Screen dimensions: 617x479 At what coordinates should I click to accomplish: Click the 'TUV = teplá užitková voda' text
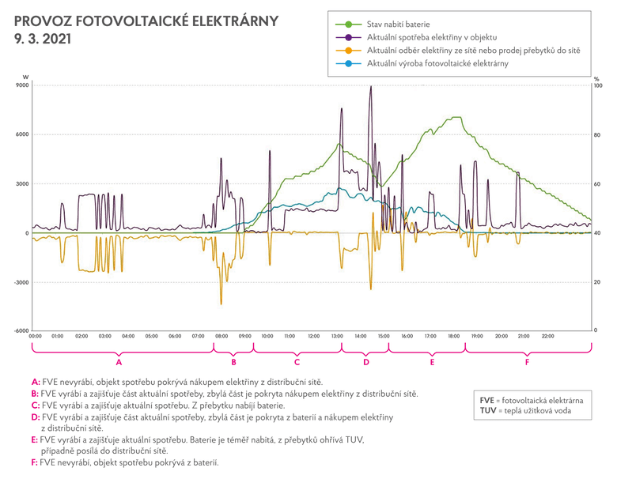coord(522,412)
